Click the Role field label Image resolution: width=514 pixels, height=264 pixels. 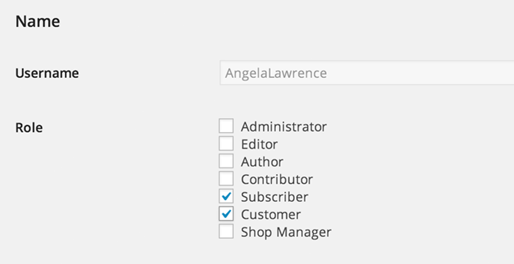tap(29, 128)
